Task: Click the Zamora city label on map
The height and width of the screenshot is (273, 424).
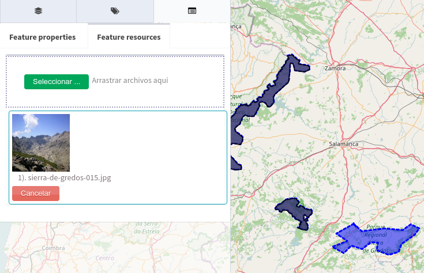Action: tap(335, 69)
